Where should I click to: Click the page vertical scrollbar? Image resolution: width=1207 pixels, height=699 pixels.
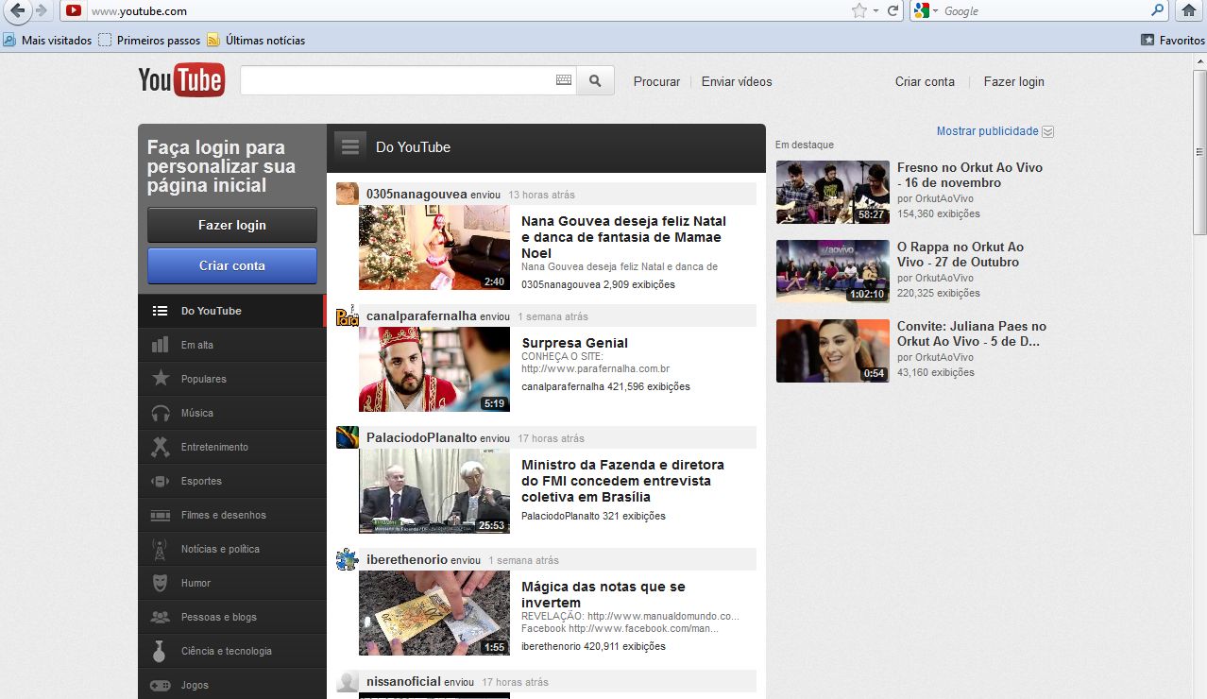(1199, 378)
